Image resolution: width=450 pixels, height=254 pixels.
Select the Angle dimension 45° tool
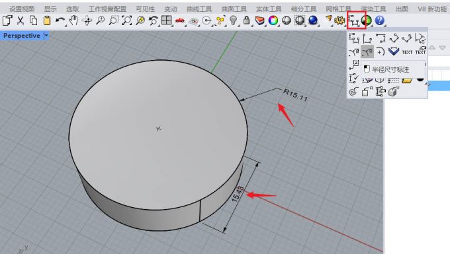[420, 38]
